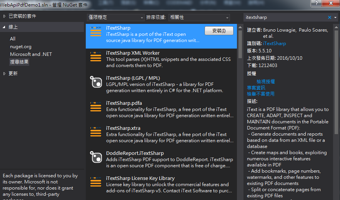The height and width of the screenshot is (200, 340).
Task: Select the Microsoft and .NET source
Action: pyautogui.click(x=31, y=54)
